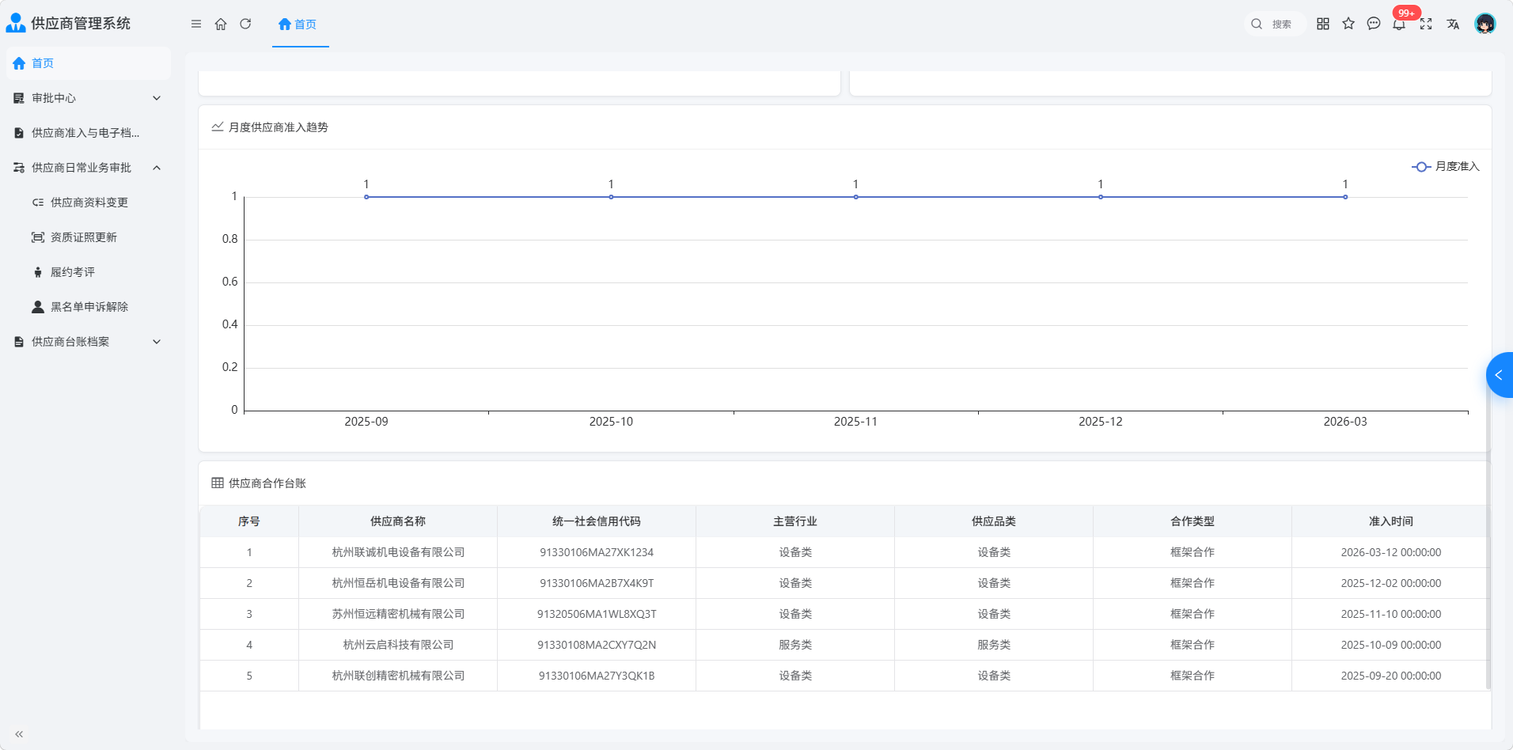Toggle the hamburger menu collapse icon

(x=196, y=24)
